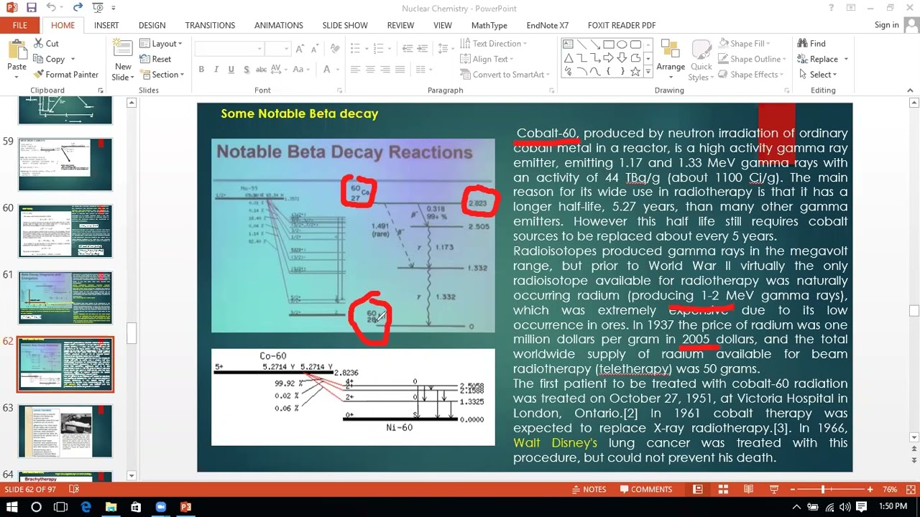Viewport: 920px width, 517px height.
Task: Click the zoom out minus button
Action: pos(793,490)
